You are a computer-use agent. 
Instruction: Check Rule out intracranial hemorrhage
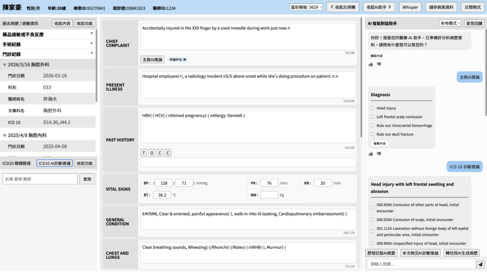click(x=372, y=125)
